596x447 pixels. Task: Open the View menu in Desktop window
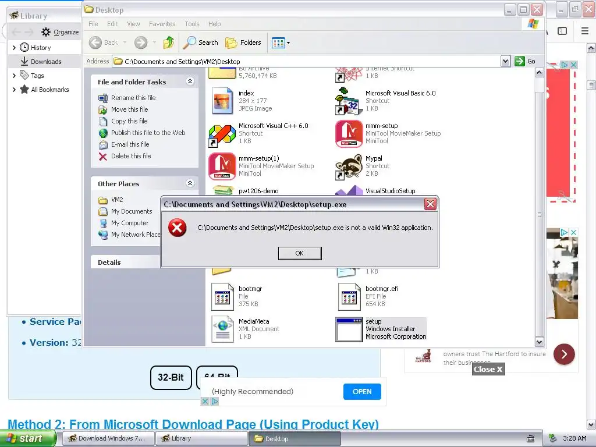pyautogui.click(x=133, y=24)
